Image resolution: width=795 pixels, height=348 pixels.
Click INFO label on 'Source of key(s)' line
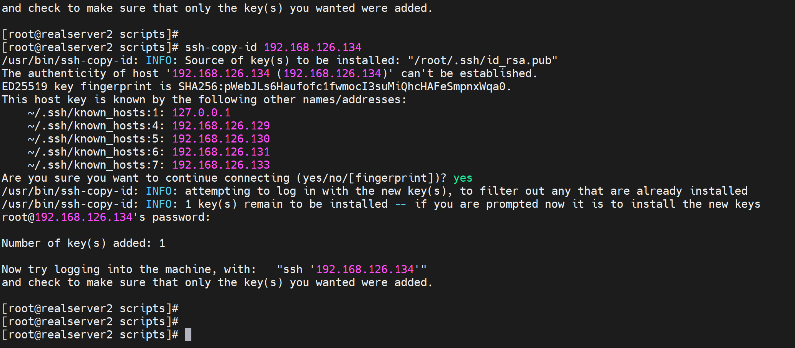[x=159, y=61]
